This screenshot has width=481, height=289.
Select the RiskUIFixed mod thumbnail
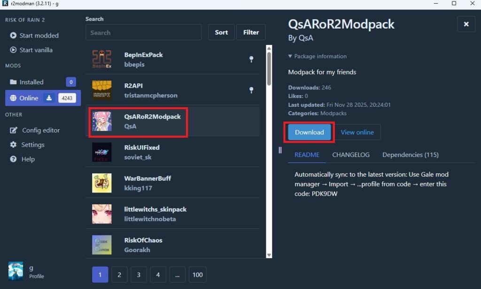(102, 152)
